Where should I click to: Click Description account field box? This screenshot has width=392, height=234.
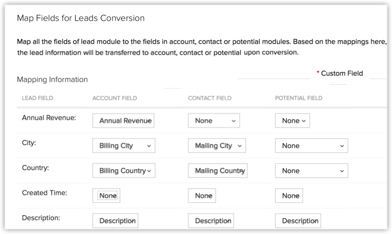coord(115,221)
